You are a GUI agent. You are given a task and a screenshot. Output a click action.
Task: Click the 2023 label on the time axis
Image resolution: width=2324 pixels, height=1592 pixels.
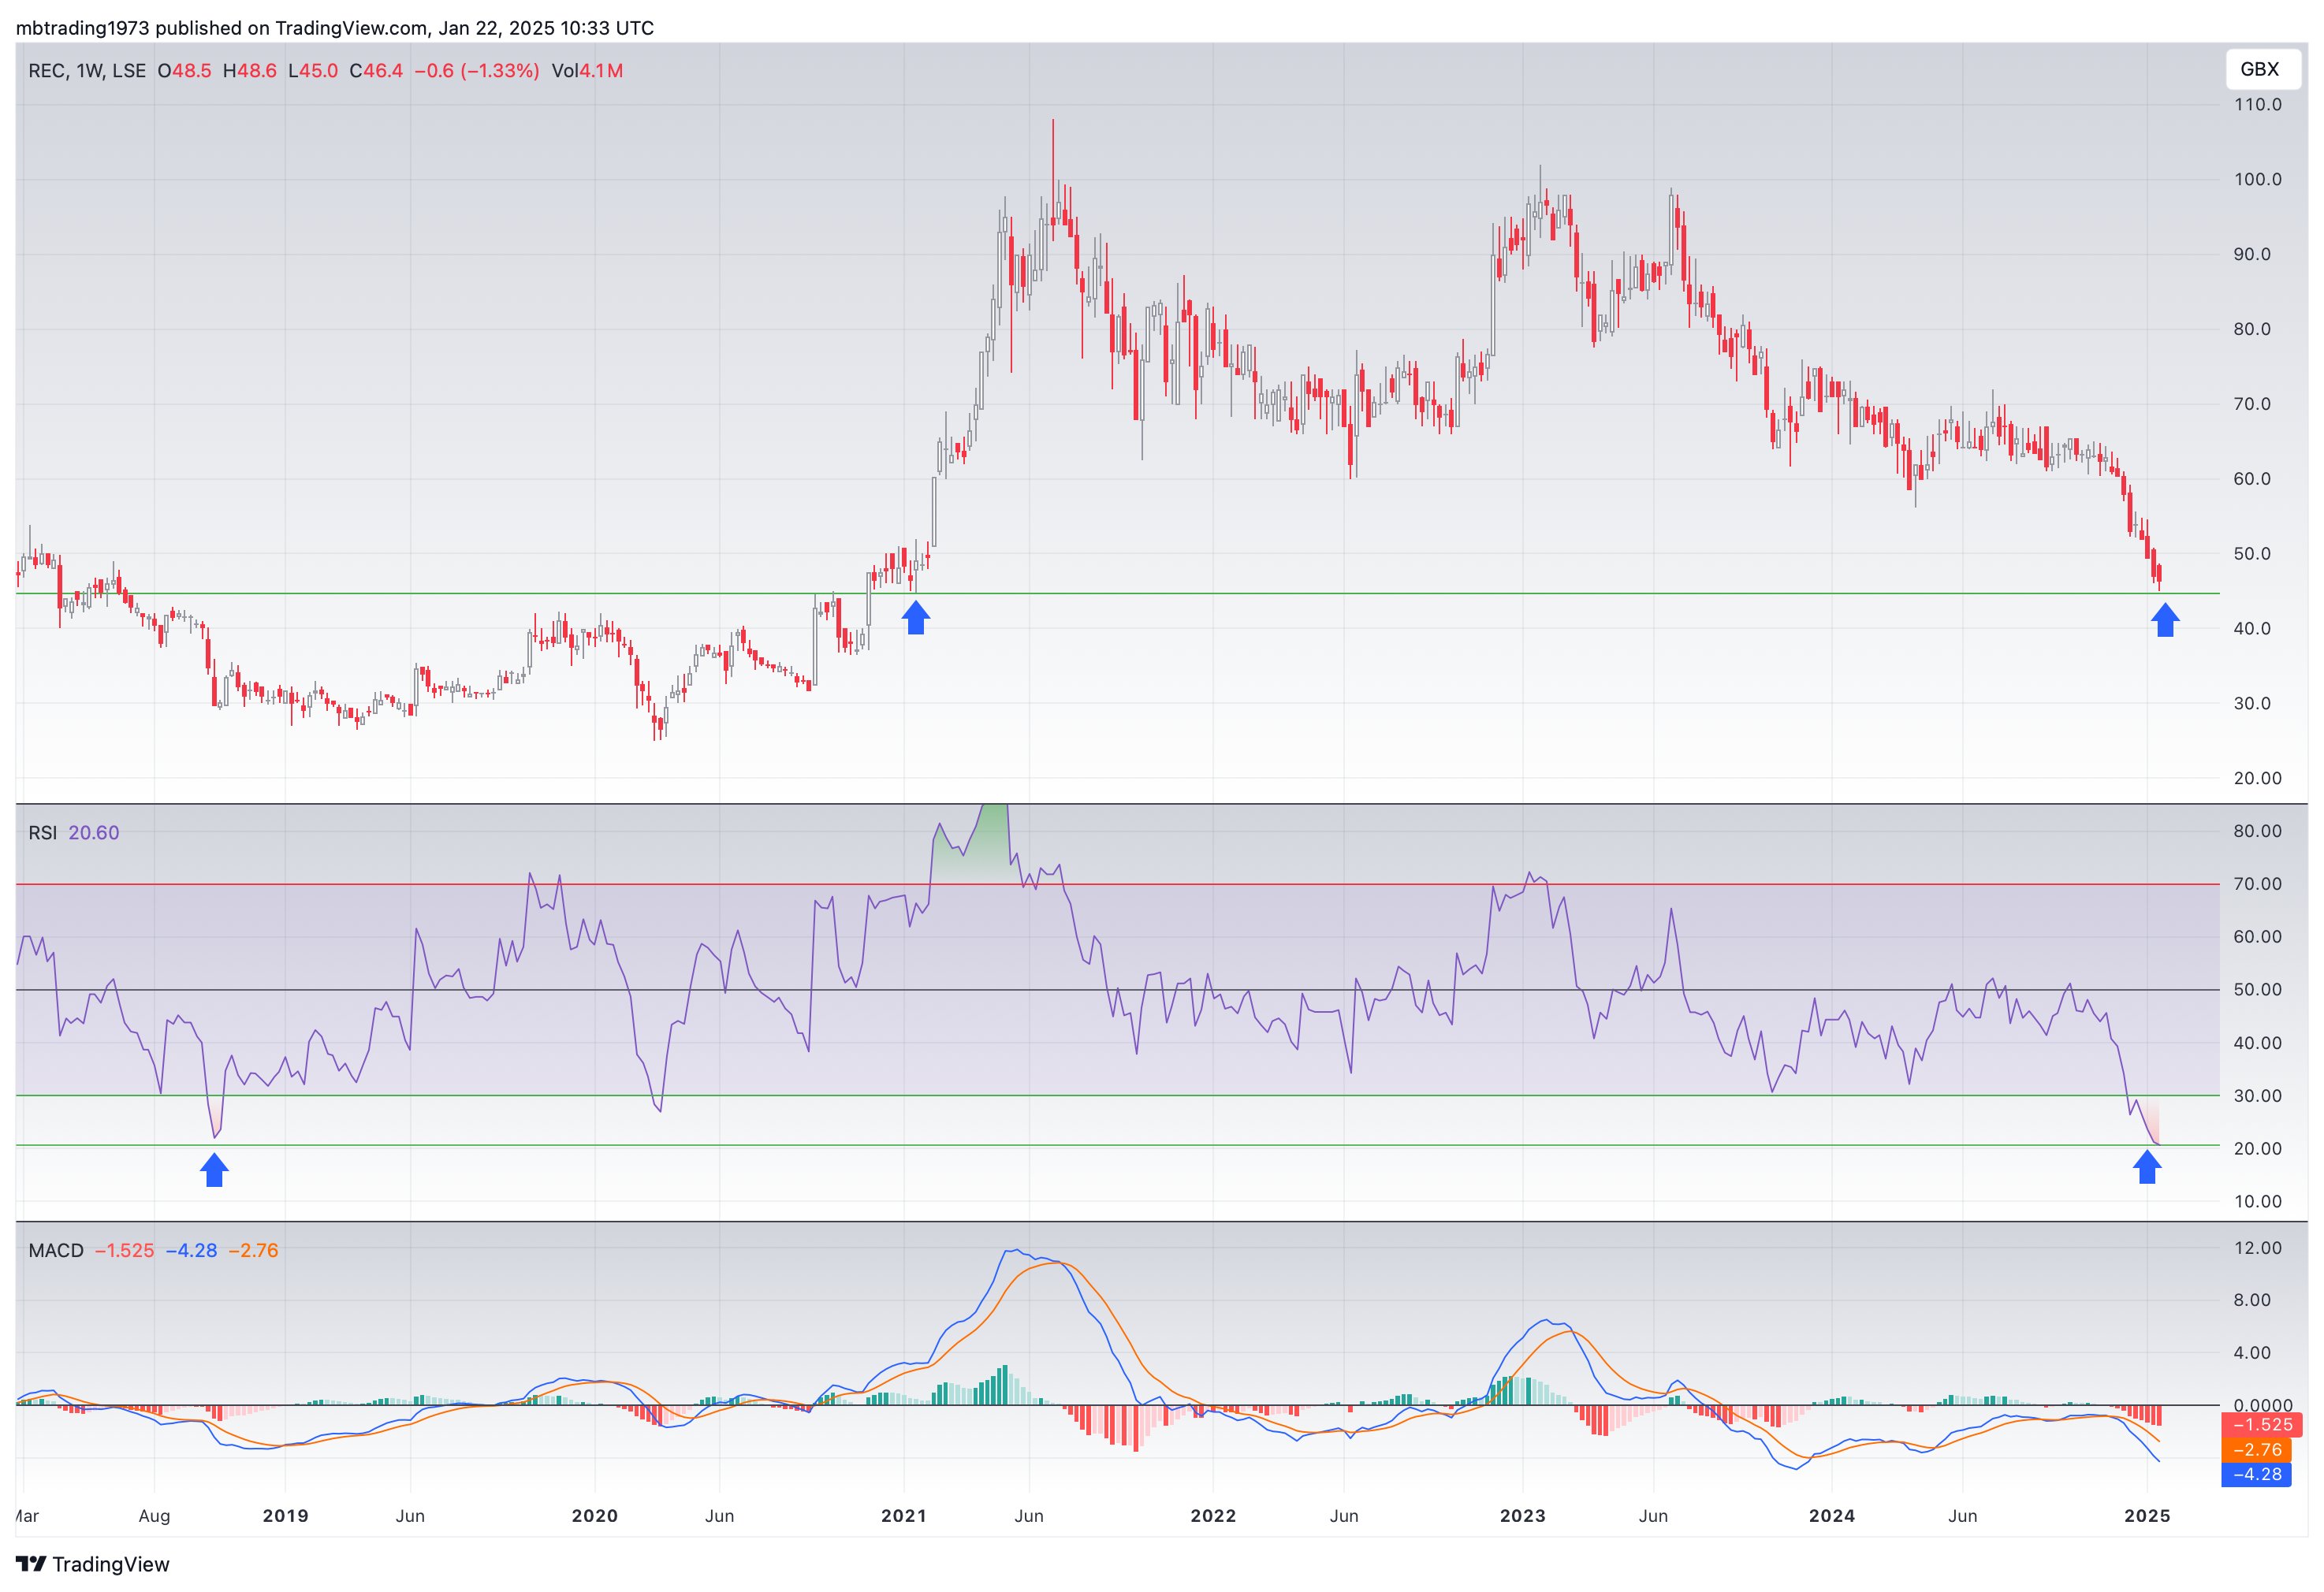[1522, 1516]
